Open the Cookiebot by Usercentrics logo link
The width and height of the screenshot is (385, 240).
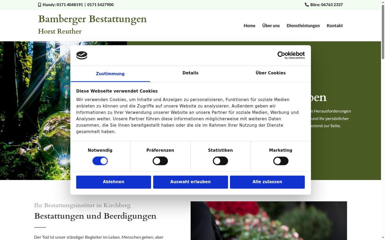(x=291, y=55)
